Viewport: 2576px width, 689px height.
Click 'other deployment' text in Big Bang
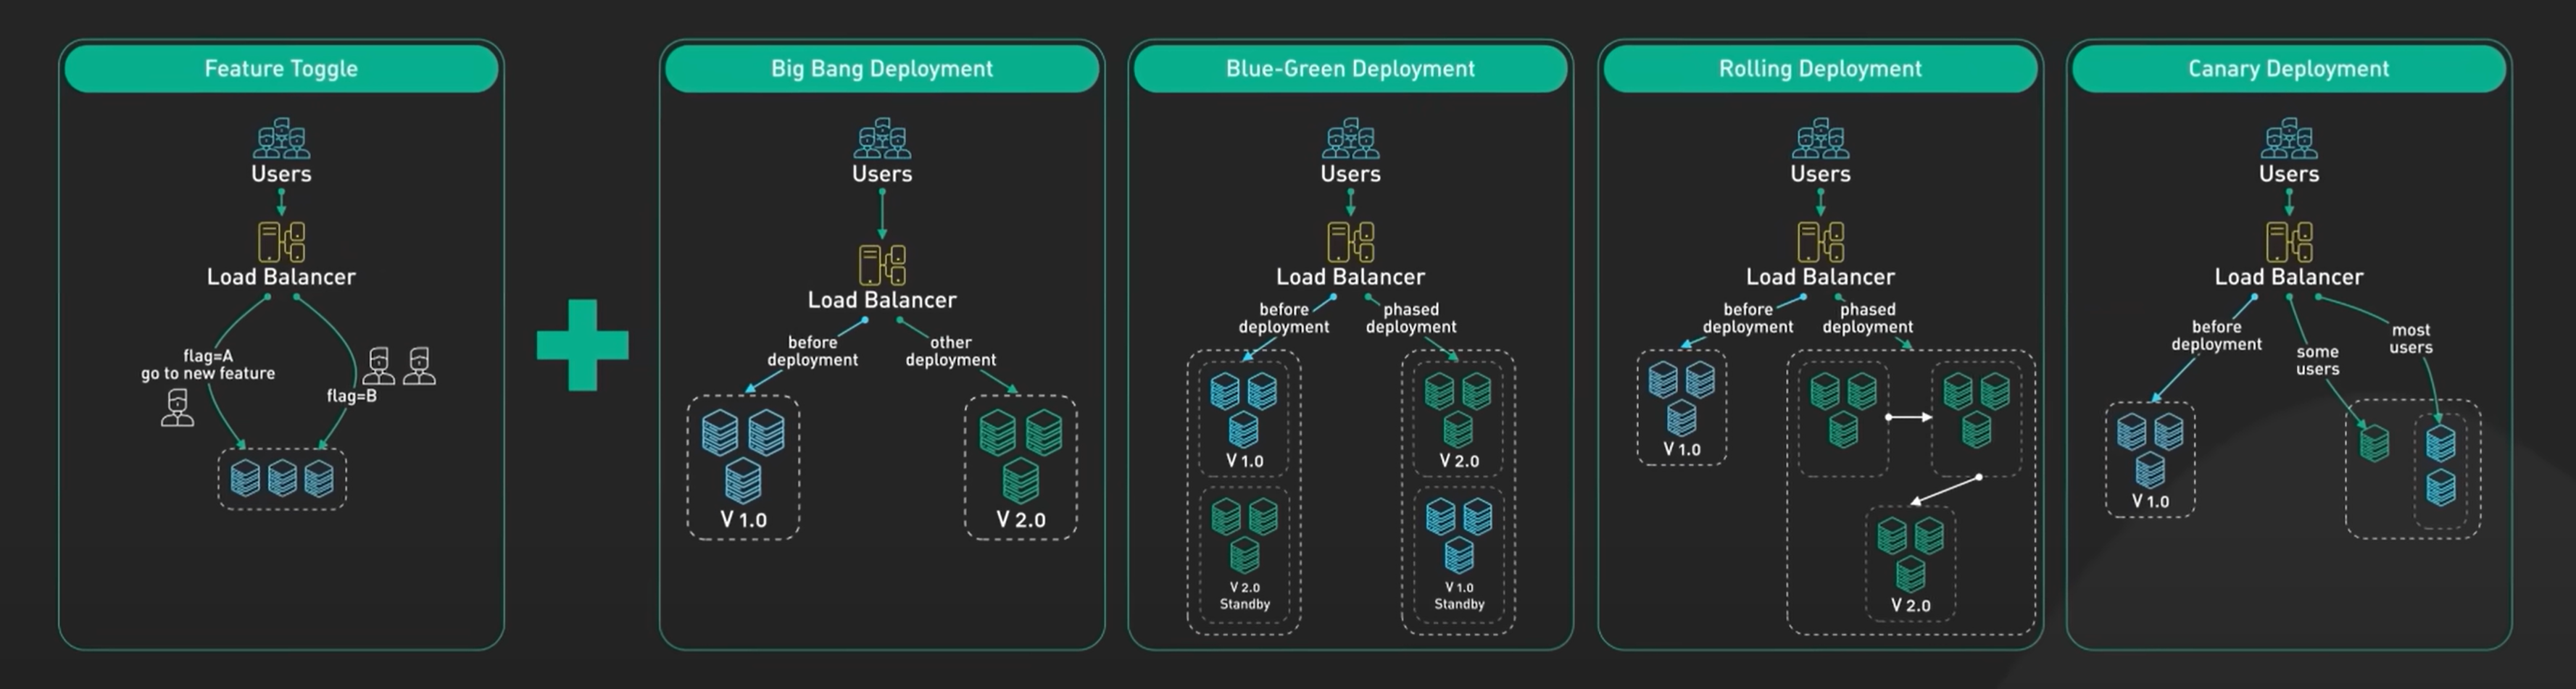coord(951,351)
